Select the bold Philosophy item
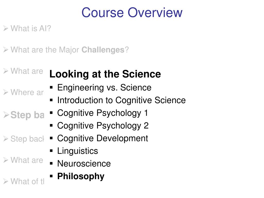This screenshot has height=198, width=264. [81, 176]
